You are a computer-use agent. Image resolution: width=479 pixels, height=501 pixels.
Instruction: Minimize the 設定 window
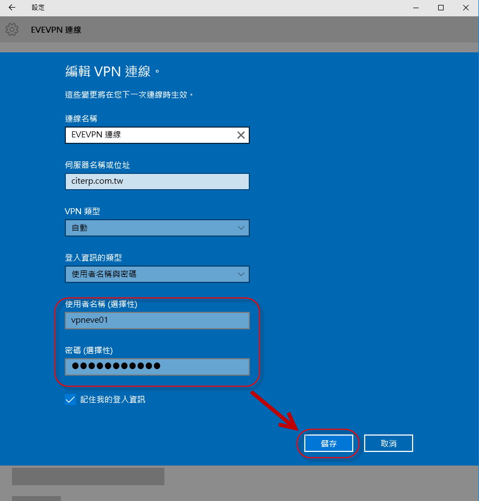point(416,8)
